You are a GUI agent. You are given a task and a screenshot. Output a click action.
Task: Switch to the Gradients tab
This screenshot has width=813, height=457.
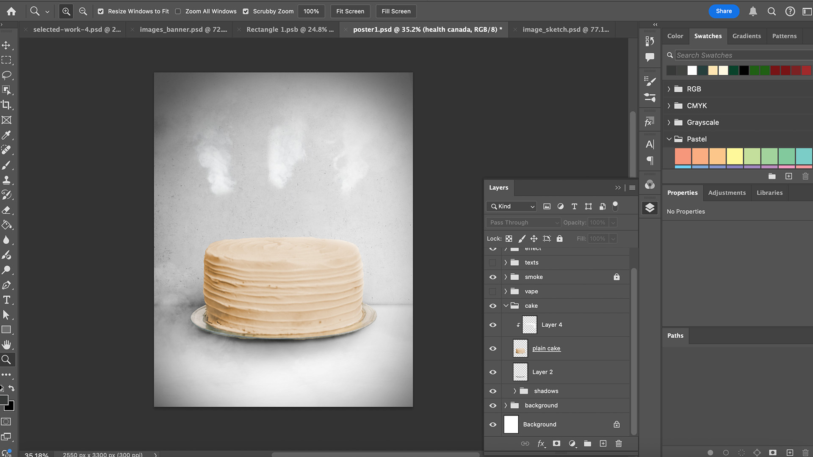pos(747,36)
